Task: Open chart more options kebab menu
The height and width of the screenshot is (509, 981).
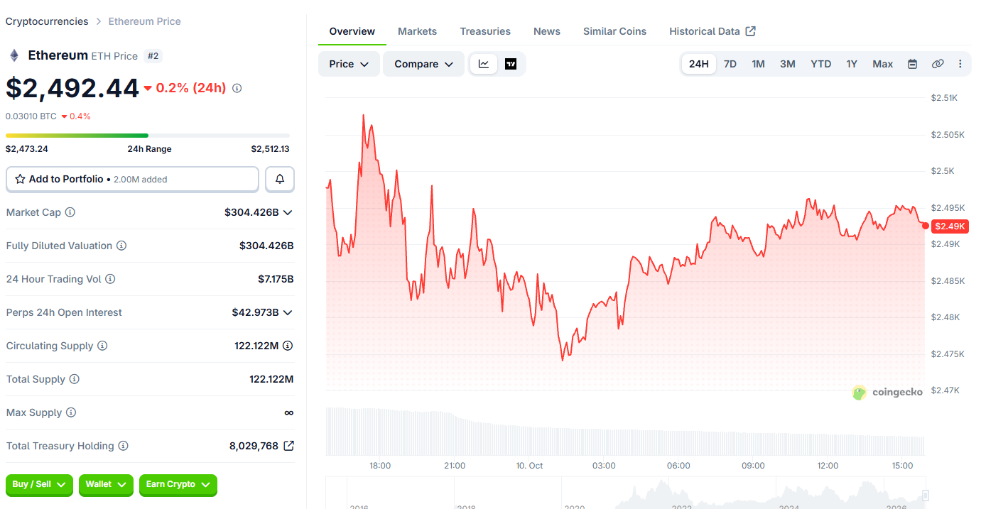Action: (x=960, y=64)
